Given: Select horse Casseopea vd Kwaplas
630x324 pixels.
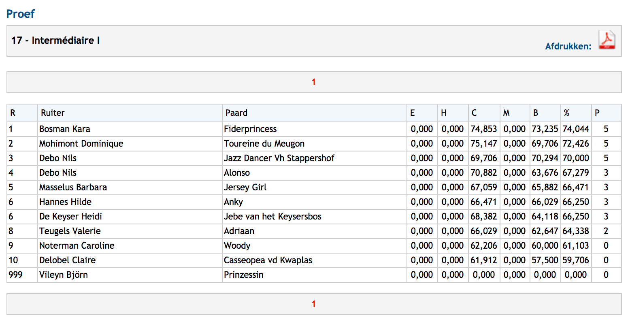Looking at the screenshot, I should click(268, 260).
